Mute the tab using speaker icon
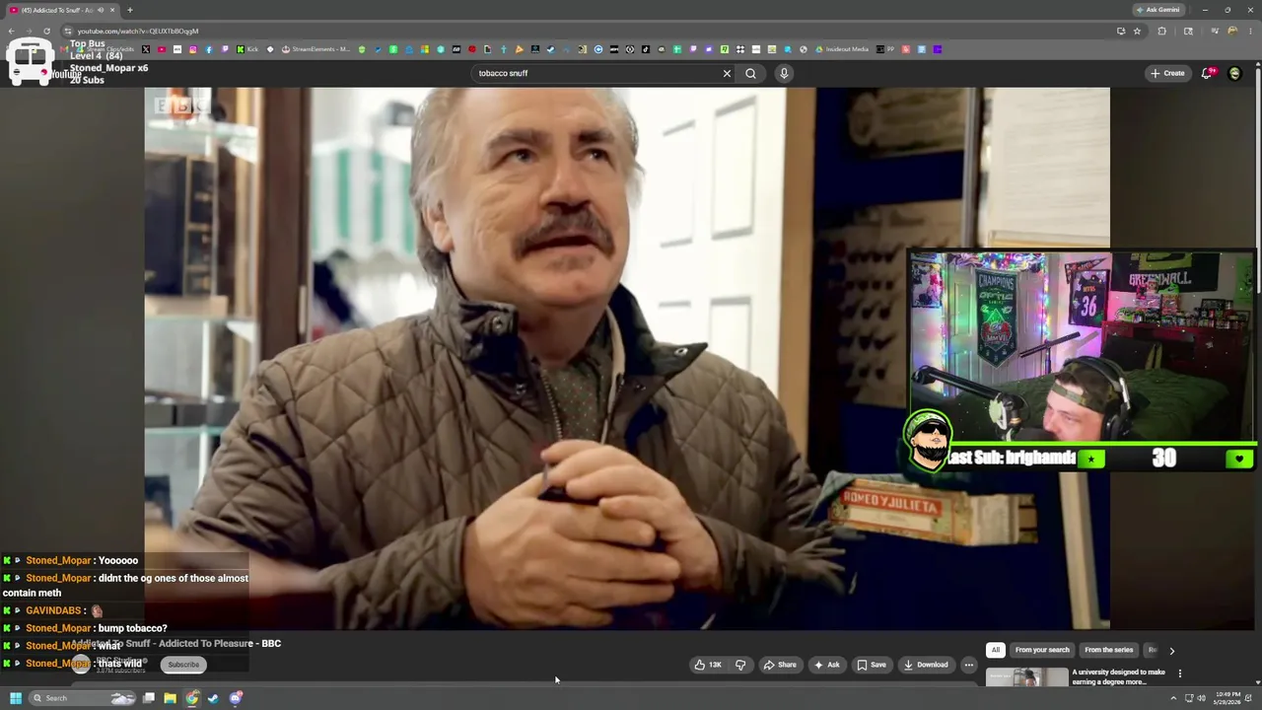The image size is (1262, 710). click(x=100, y=10)
